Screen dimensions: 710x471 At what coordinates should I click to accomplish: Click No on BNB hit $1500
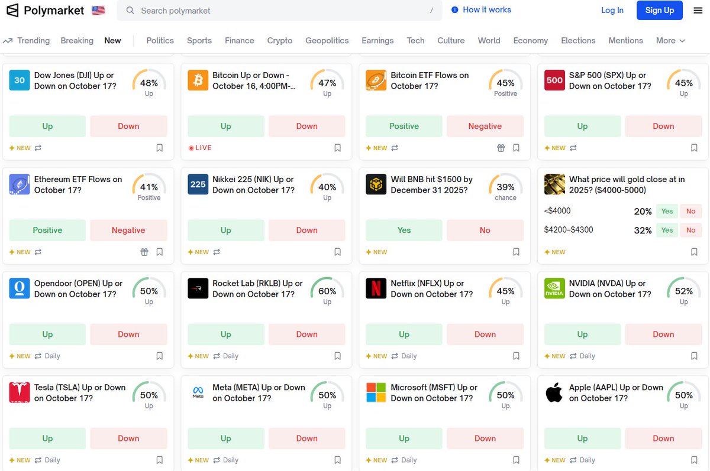pos(485,230)
